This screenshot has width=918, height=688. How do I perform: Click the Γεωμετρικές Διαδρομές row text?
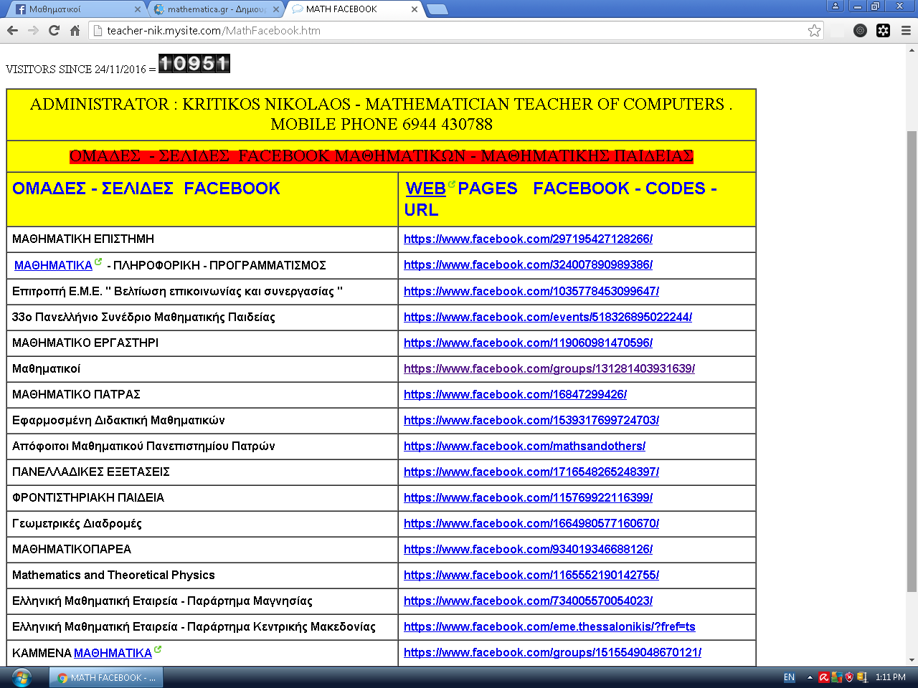pyautogui.click(x=77, y=523)
